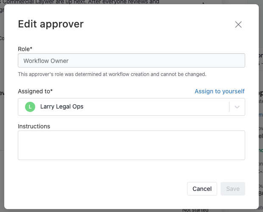Focus the Instructions text area
Image resolution: width=263 pixels, height=212 pixels.
[131, 145]
